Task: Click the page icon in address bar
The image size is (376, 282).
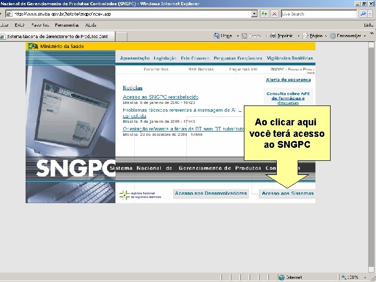Action: tap(9, 14)
